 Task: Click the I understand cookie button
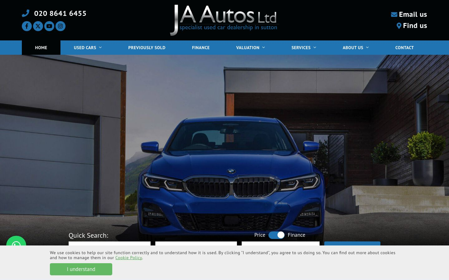click(81, 269)
